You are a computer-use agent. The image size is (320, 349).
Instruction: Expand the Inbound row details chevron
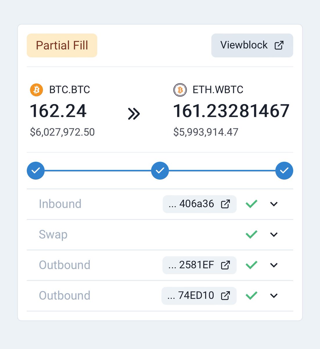point(274,204)
